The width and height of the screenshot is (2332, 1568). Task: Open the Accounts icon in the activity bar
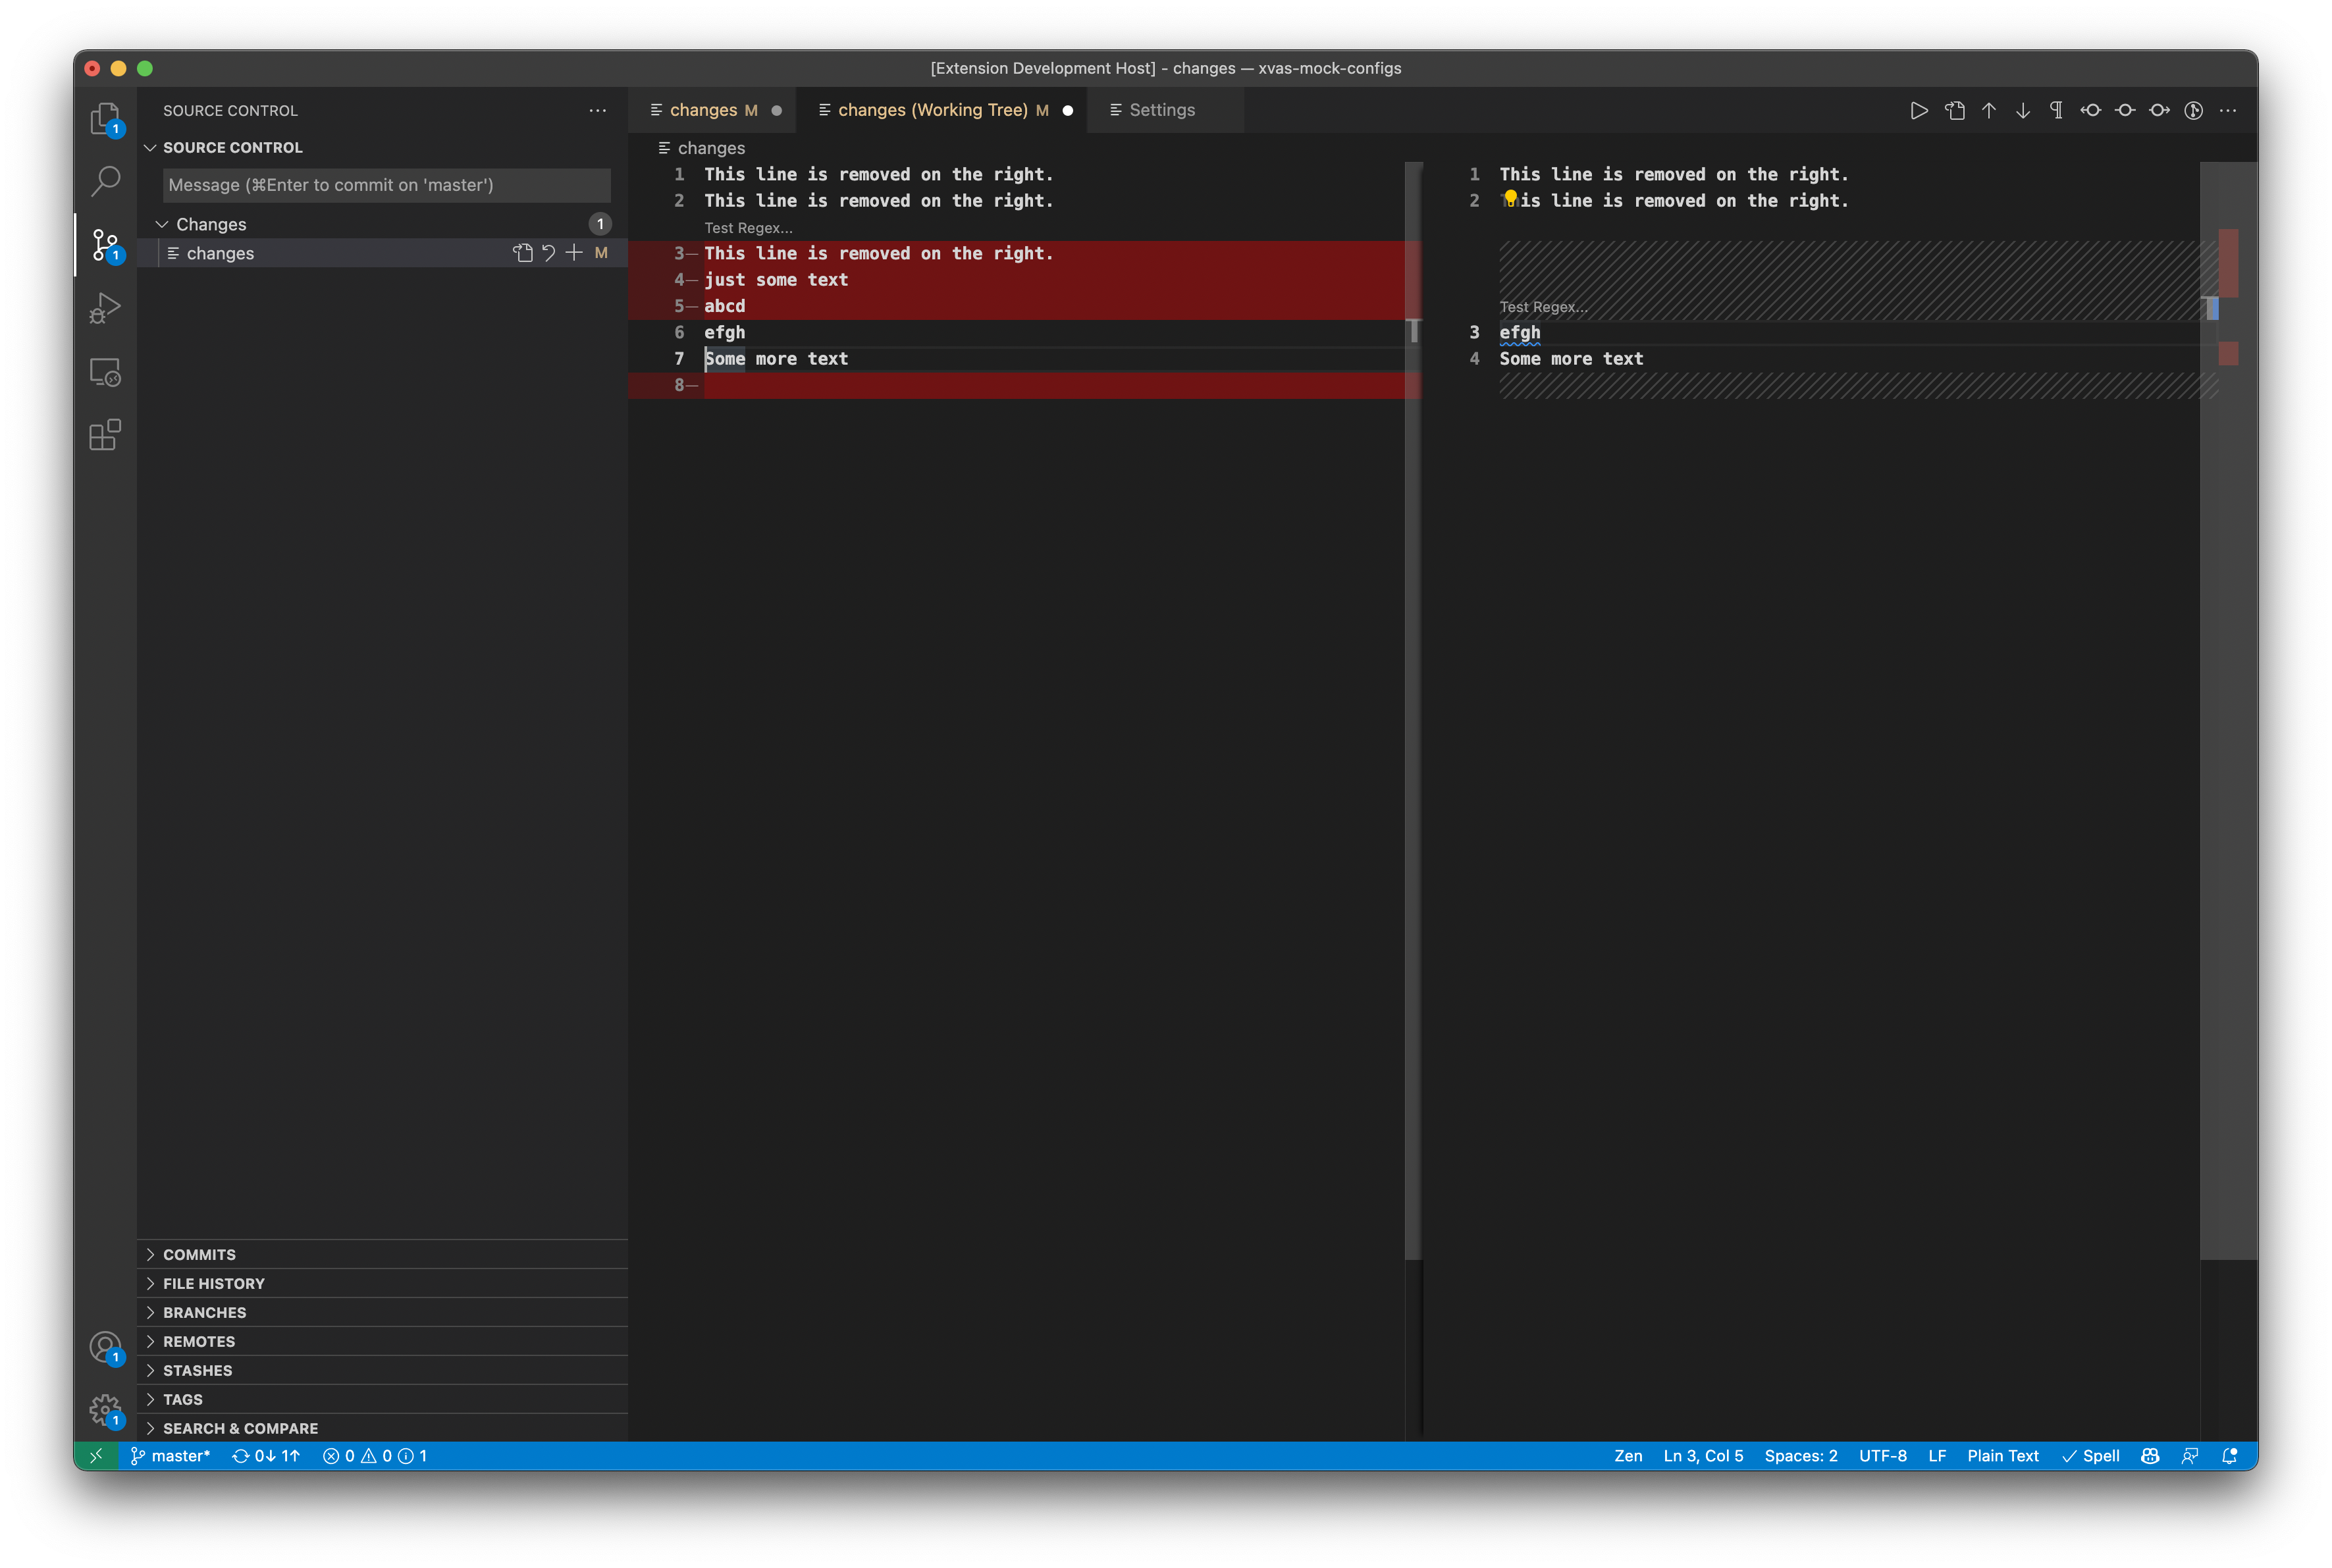click(104, 1347)
